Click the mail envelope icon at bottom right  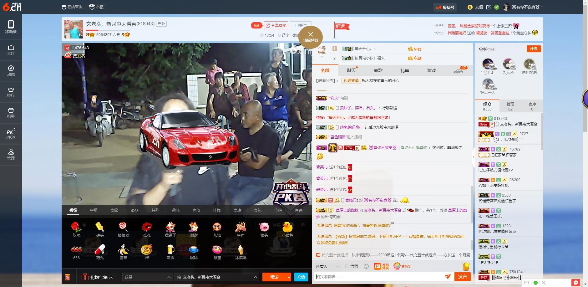(526, 283)
